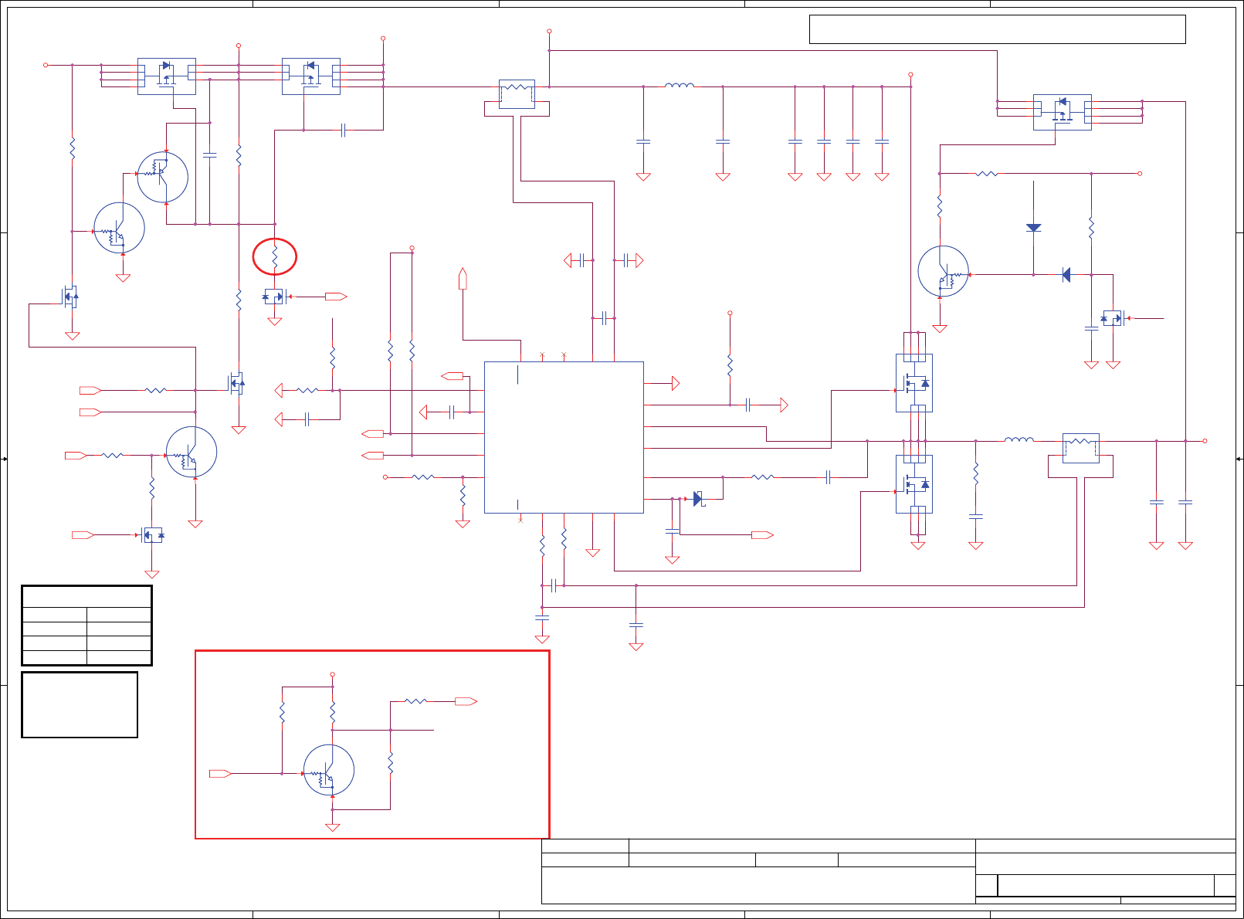Click the input terminal circle at the top left
Image resolution: width=1244 pixels, height=919 pixels.
click(46, 65)
